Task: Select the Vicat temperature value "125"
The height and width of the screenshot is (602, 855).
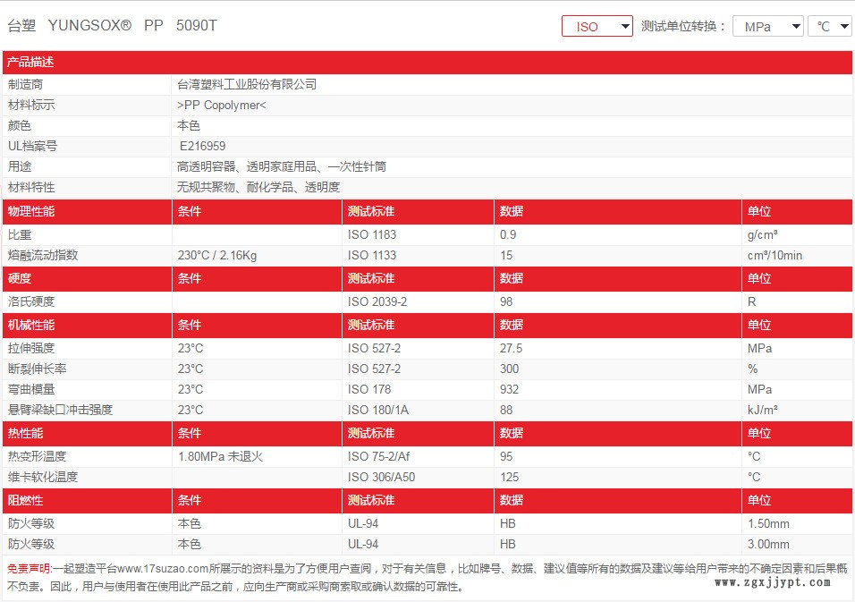Action: [509, 477]
